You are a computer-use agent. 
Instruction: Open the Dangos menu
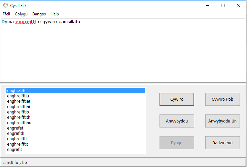click(x=39, y=14)
